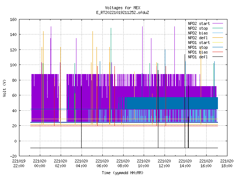Click the purple NPD2 start legend line
This screenshot has height=176, width=234.
218,23
